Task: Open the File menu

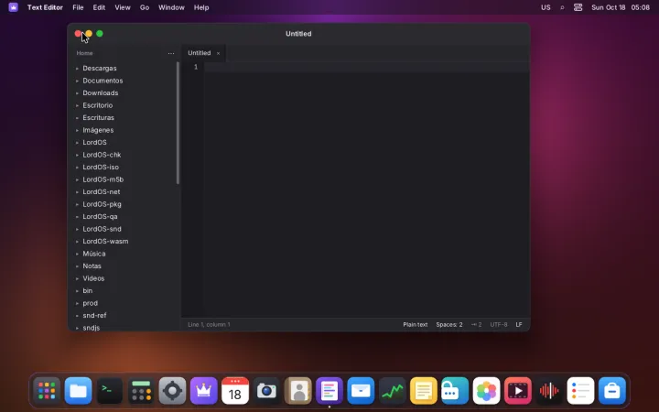Action: (78, 7)
